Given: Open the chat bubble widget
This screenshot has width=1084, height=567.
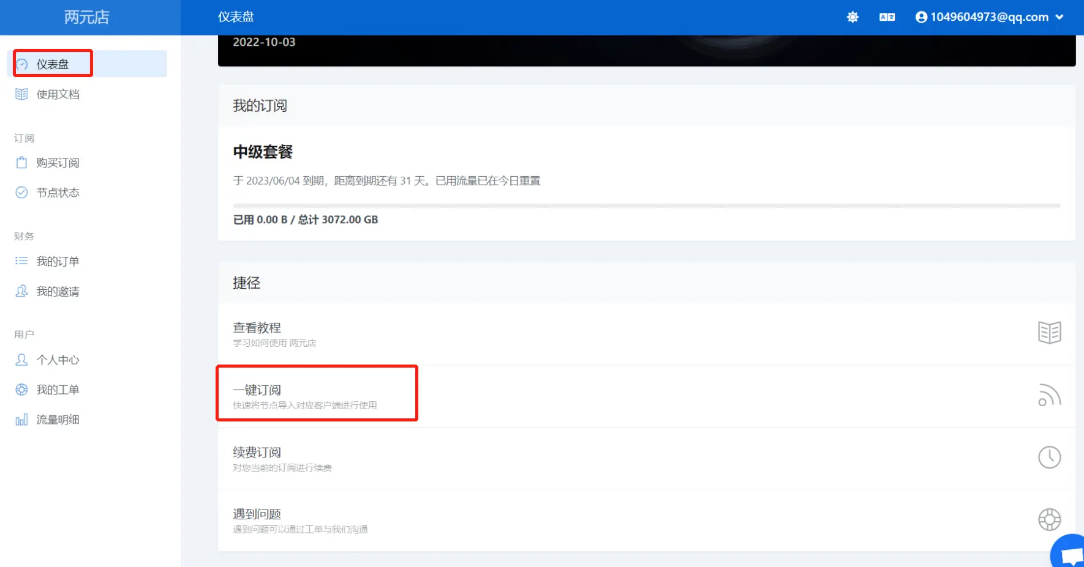Looking at the screenshot, I should 1071,554.
